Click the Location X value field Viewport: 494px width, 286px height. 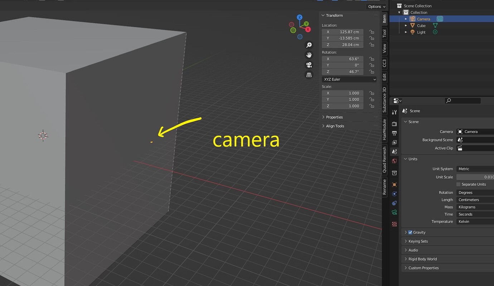click(x=343, y=32)
